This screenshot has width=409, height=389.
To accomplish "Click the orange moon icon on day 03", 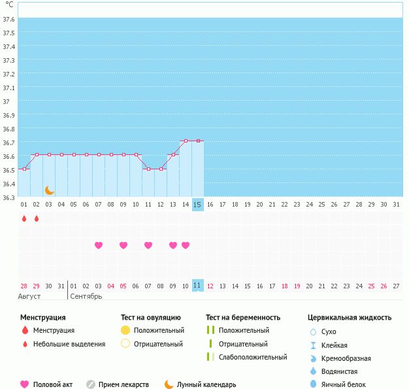I will tap(49, 190).
